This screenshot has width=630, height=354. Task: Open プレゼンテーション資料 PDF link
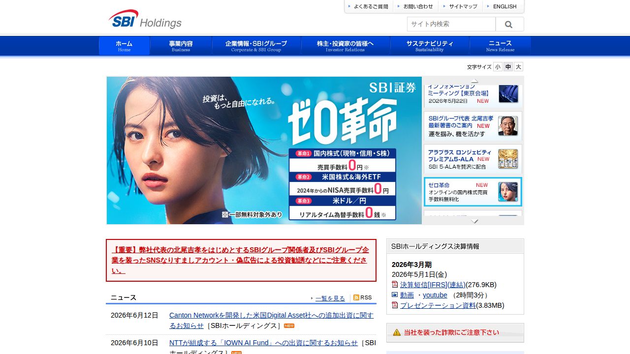pos(438,305)
